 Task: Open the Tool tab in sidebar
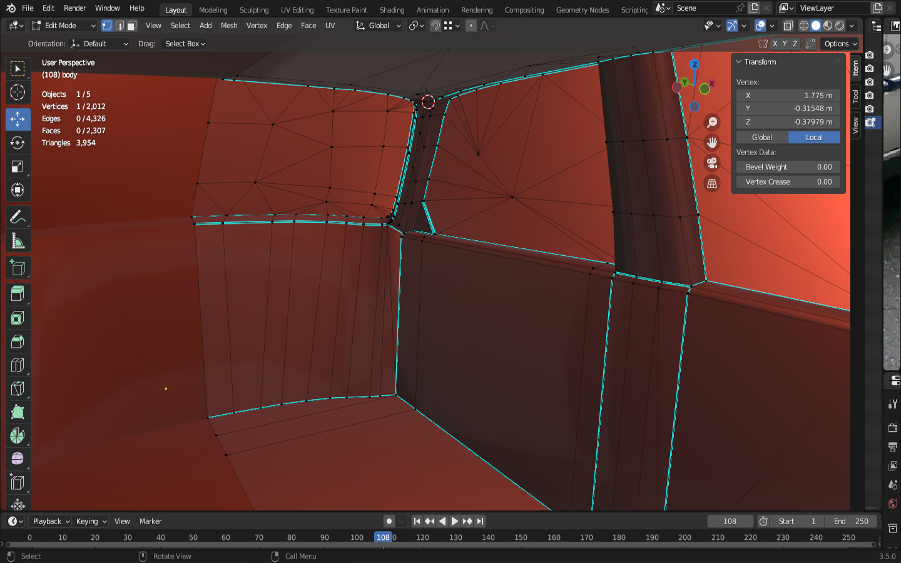855,96
